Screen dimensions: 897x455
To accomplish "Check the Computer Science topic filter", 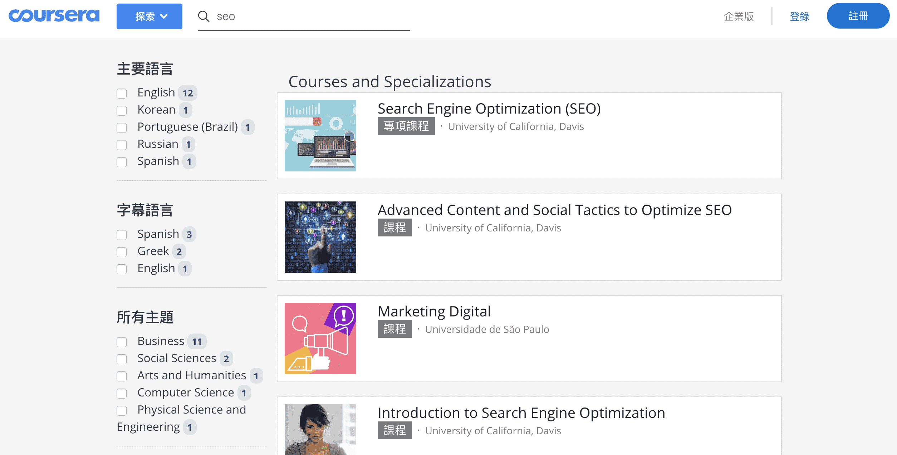I will point(122,394).
